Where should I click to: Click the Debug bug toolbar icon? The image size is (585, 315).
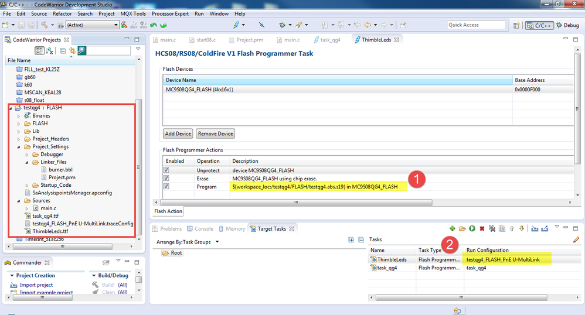(282, 25)
